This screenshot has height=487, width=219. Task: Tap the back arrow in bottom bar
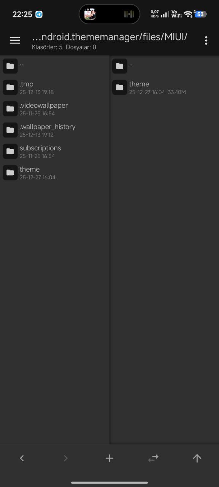pyautogui.click(x=22, y=458)
